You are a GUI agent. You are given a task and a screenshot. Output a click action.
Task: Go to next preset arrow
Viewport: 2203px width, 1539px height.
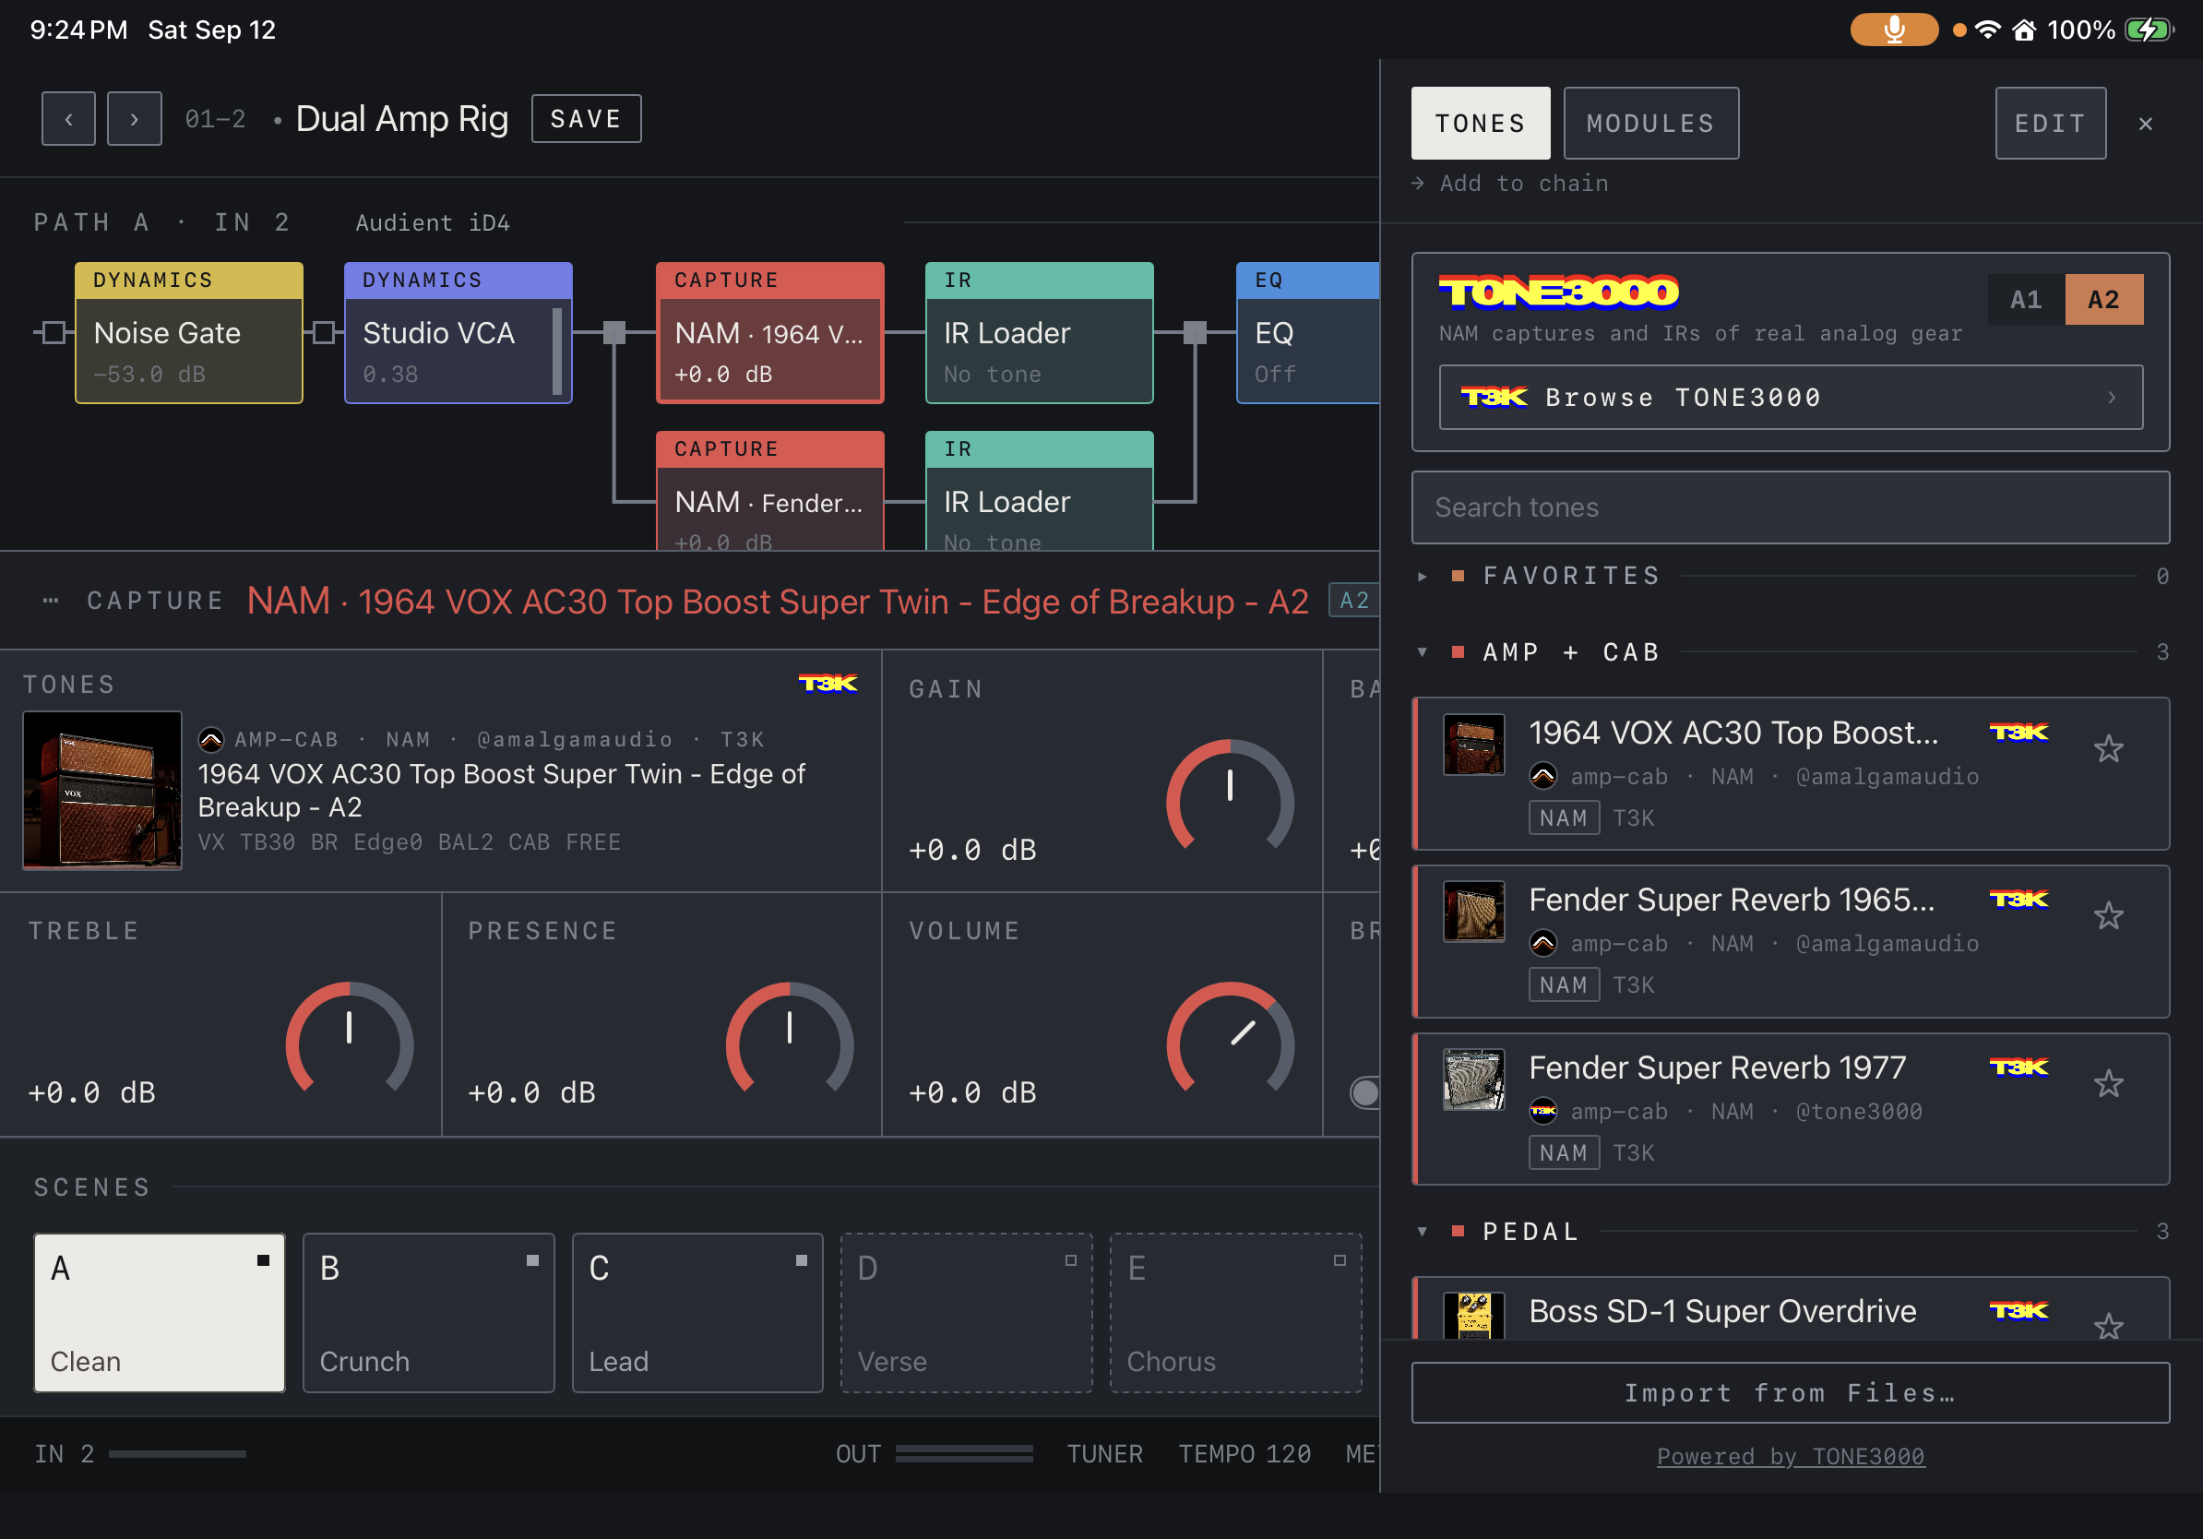point(135,119)
